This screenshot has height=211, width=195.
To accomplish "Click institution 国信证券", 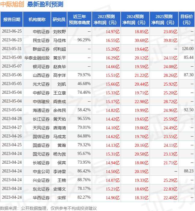I will [x=41, y=137].
